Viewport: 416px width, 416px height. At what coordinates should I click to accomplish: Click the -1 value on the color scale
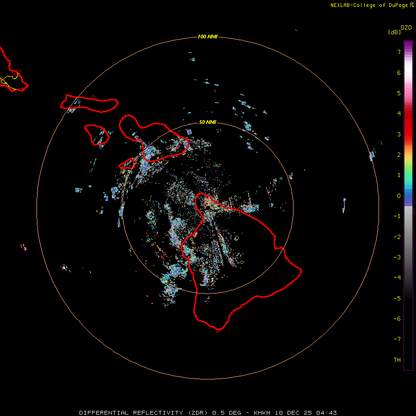[397, 216]
